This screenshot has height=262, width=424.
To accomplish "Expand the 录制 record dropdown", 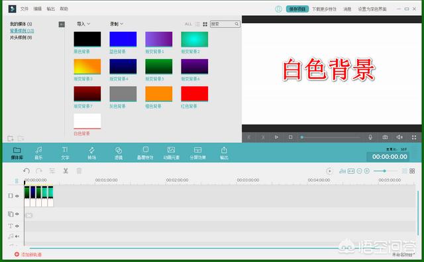I will pos(117,24).
